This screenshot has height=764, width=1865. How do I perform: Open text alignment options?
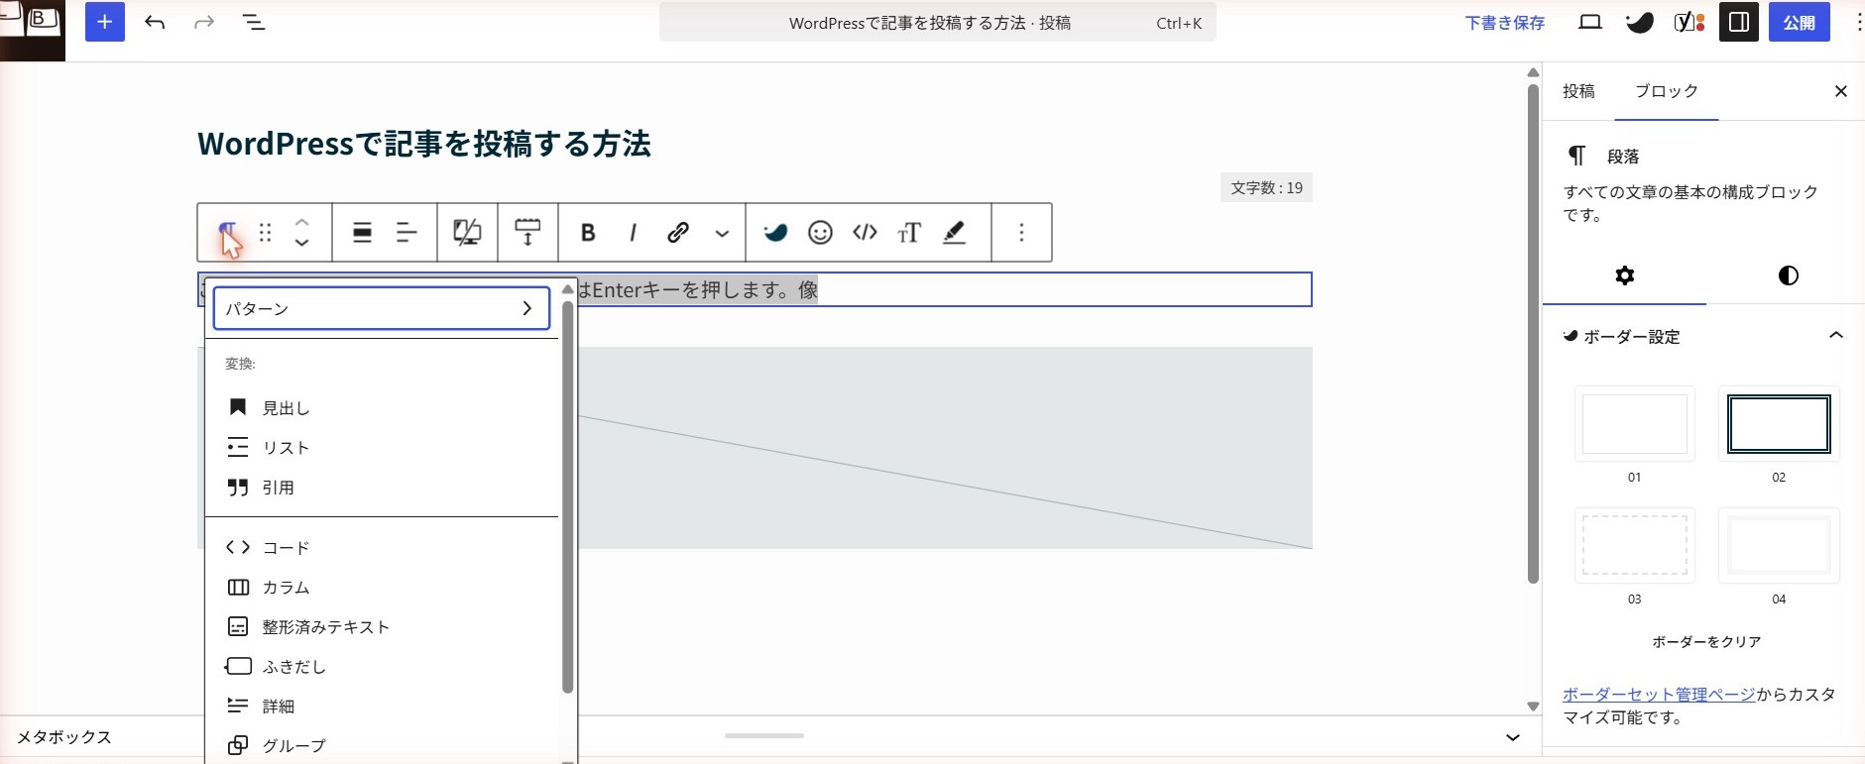click(407, 233)
